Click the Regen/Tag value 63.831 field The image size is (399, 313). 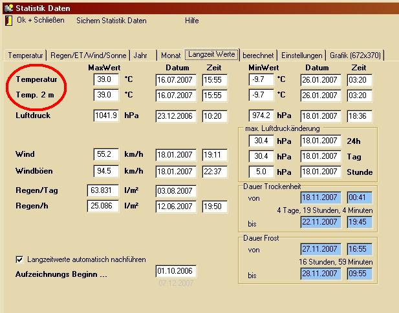coord(103,191)
